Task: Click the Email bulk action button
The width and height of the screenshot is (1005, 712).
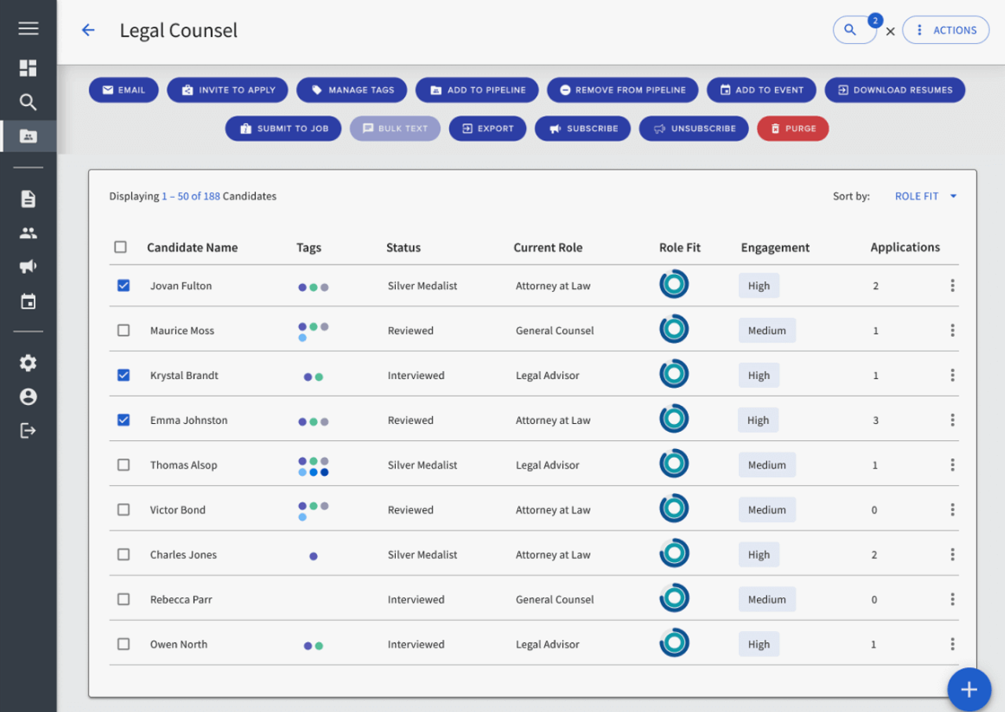Action: click(x=124, y=89)
